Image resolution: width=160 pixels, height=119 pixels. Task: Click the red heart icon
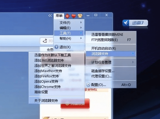(x=74, y=16)
